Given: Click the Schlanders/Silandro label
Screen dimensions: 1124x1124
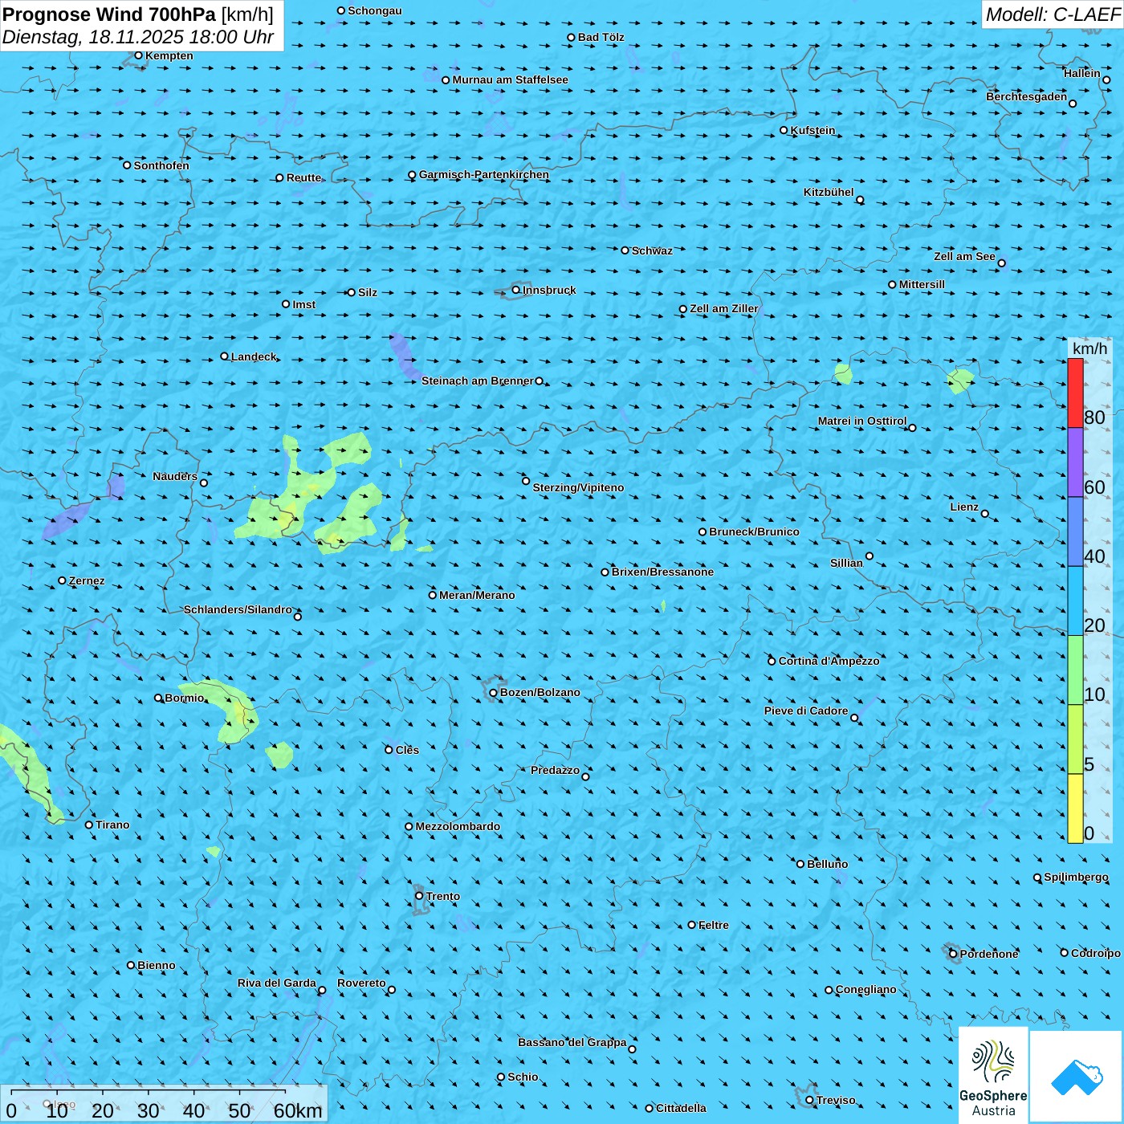Looking at the screenshot, I should [x=238, y=609].
